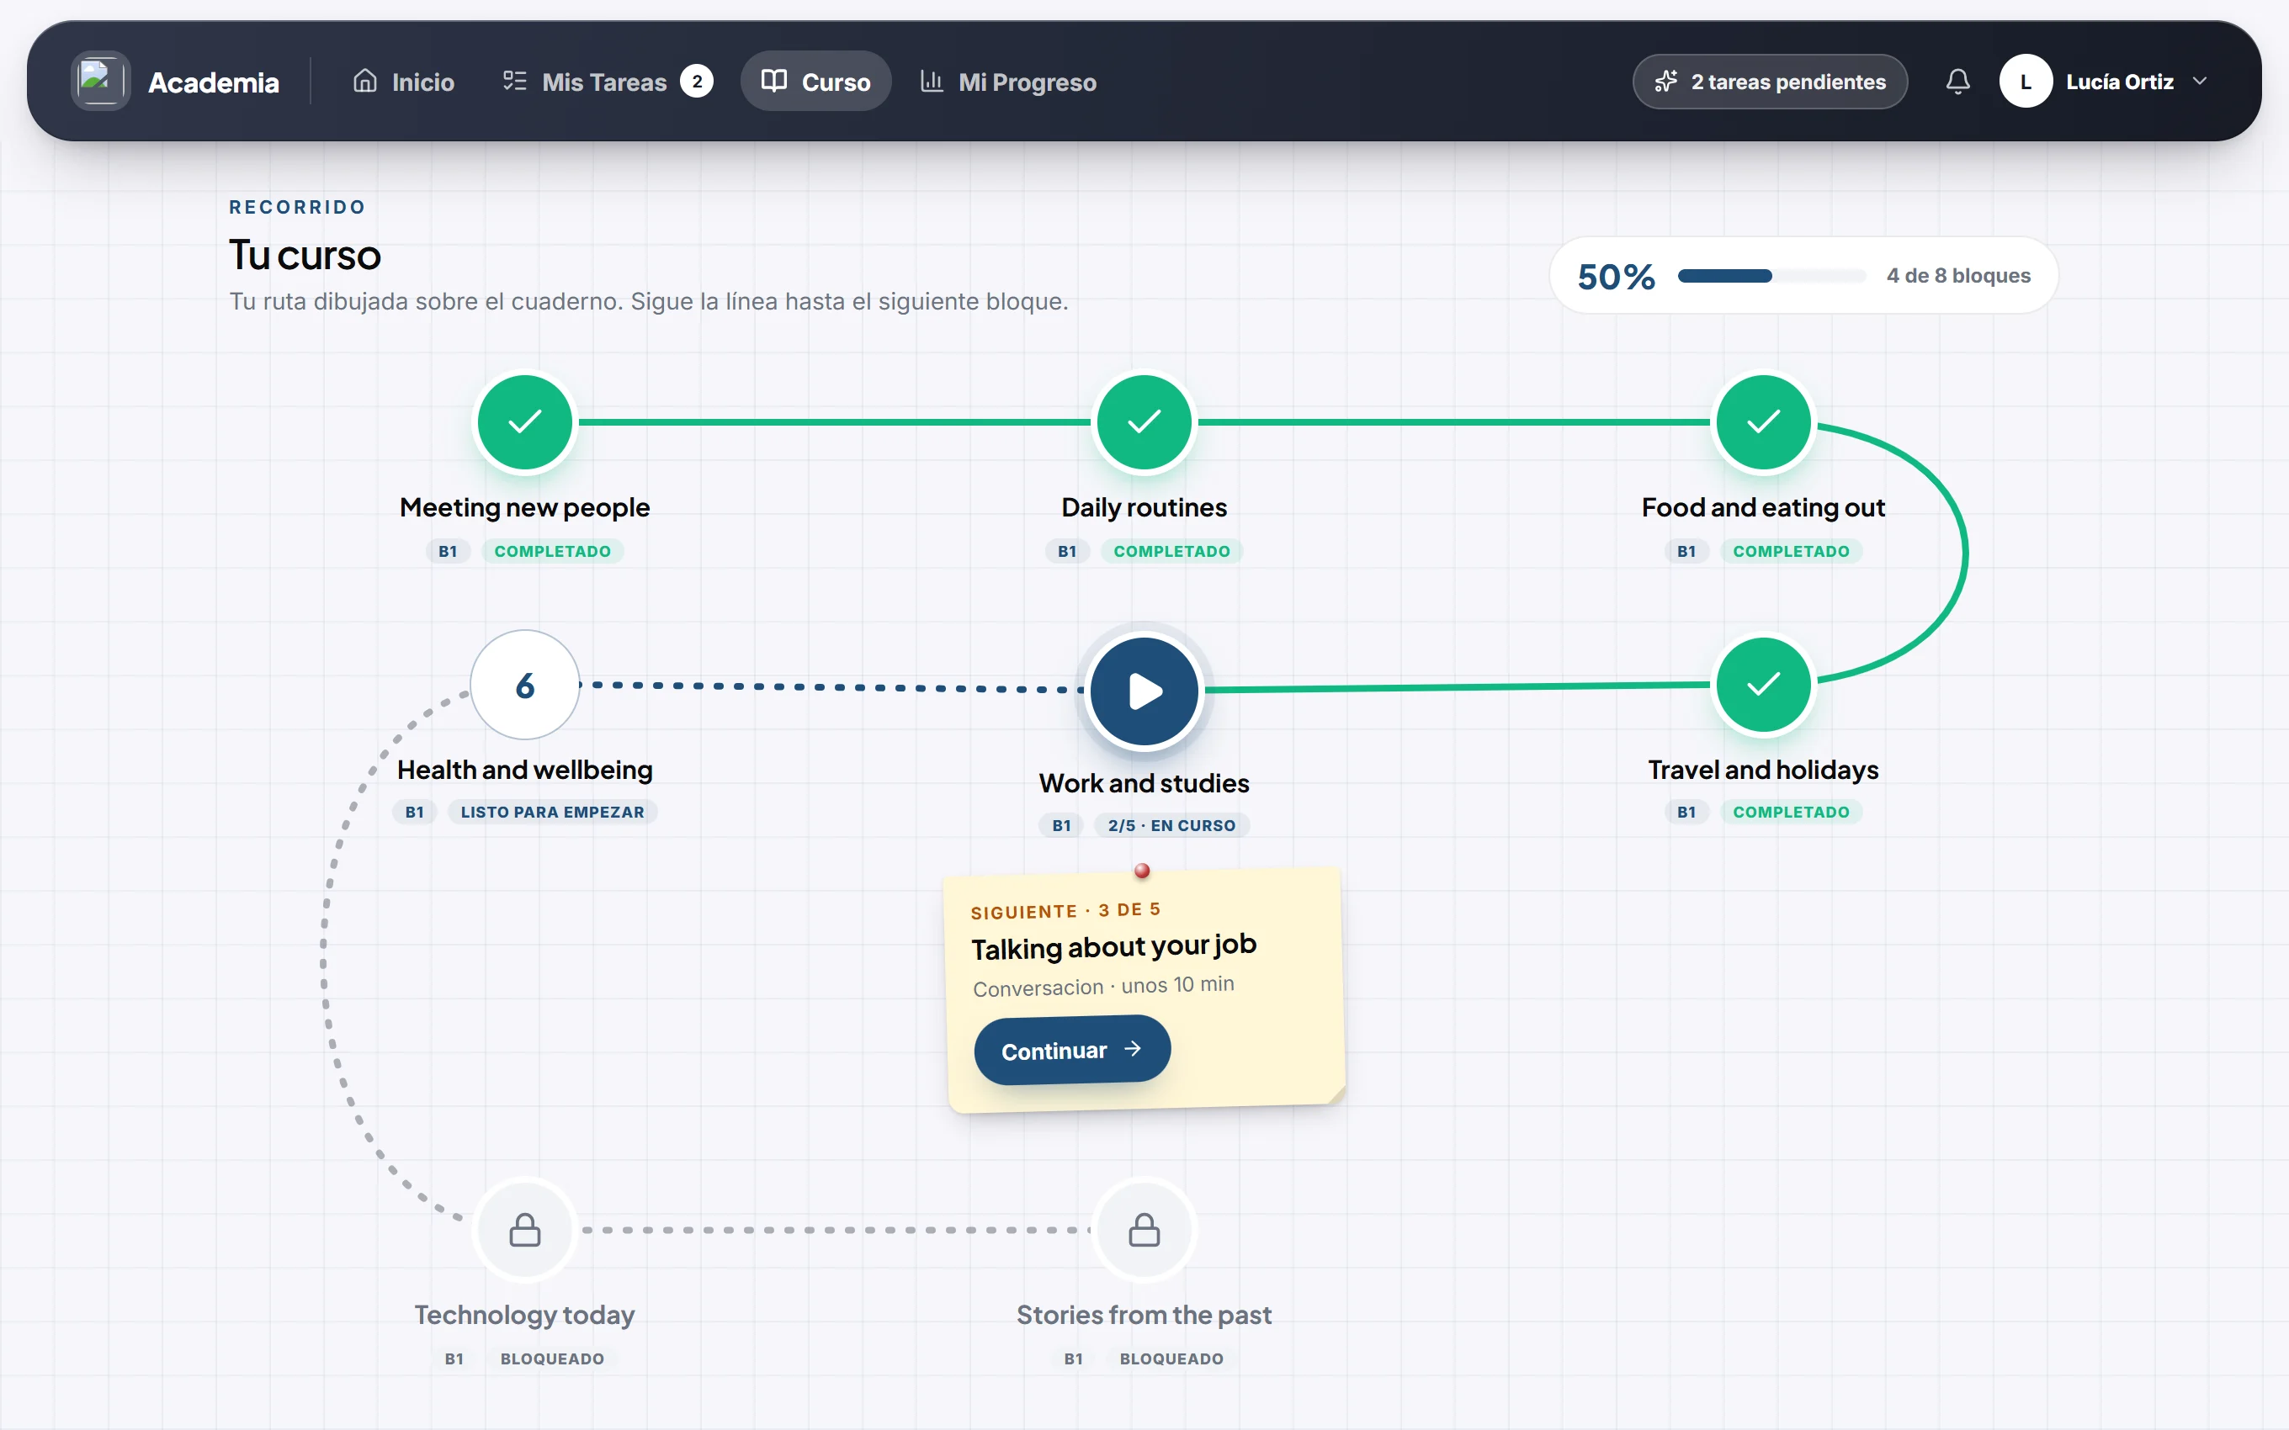Click the Continuar button on the sticky note
Viewport: 2289px width, 1430px height.
1073,1050
